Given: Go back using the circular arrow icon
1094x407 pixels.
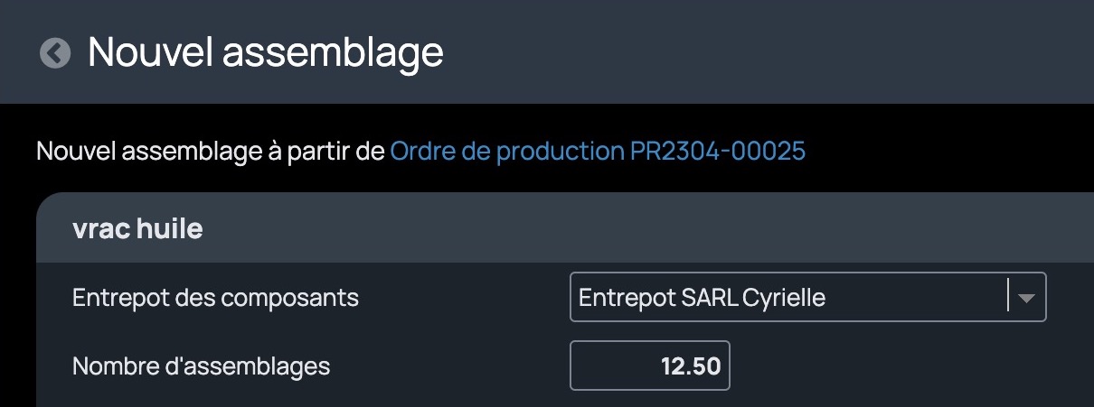Looking at the screenshot, I should click(x=55, y=53).
